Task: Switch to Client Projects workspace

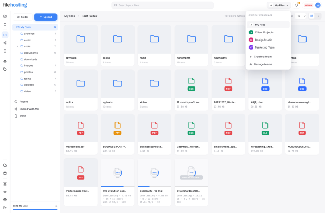Action: tap(268, 32)
